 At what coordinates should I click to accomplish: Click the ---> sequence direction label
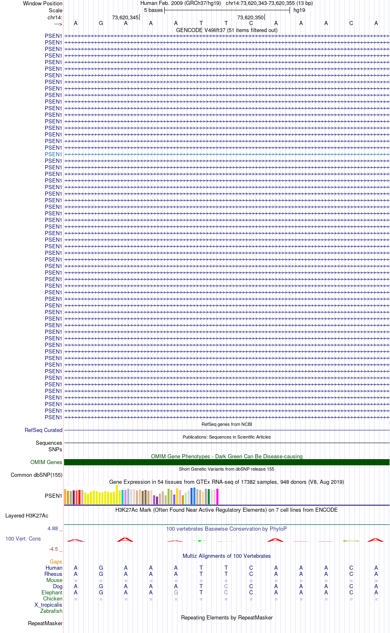click(57, 24)
